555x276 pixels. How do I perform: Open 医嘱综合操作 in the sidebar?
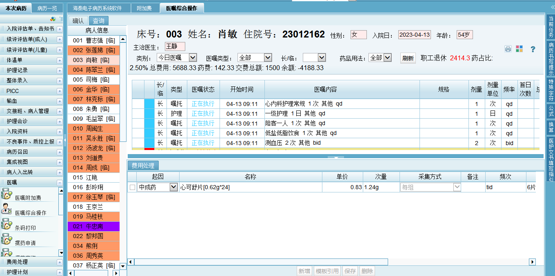pos(31,213)
